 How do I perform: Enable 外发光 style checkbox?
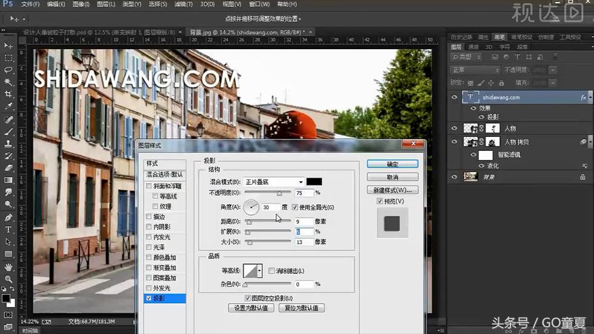[149, 288]
